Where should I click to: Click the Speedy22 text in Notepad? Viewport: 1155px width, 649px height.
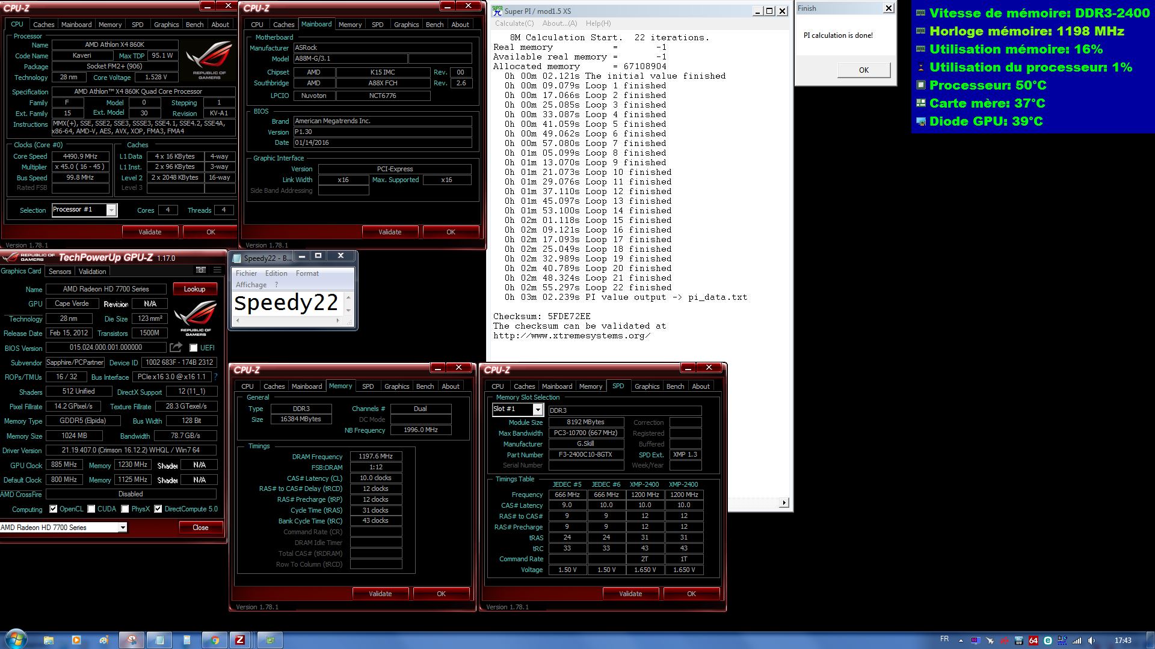coord(286,303)
